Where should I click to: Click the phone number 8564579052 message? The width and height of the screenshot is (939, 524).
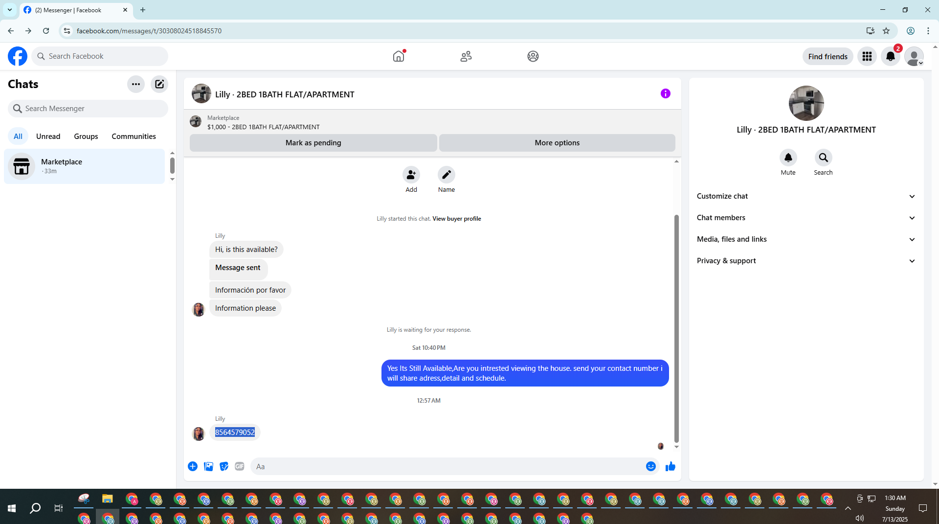pyautogui.click(x=235, y=433)
